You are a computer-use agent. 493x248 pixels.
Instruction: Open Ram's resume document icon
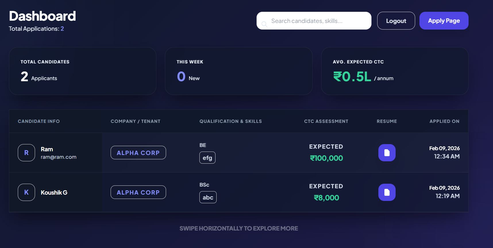387,153
